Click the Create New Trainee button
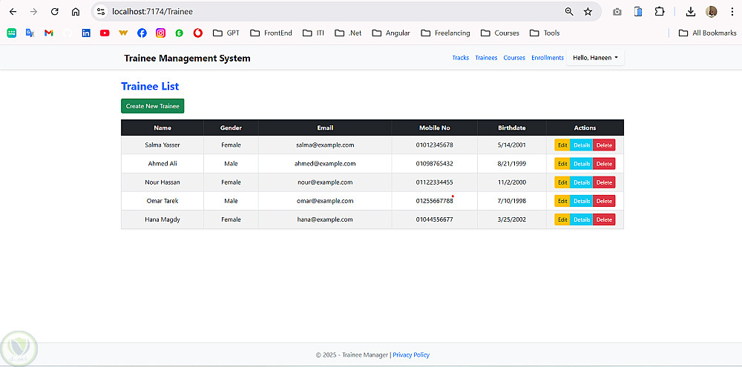The height and width of the screenshot is (367, 742). pos(152,106)
